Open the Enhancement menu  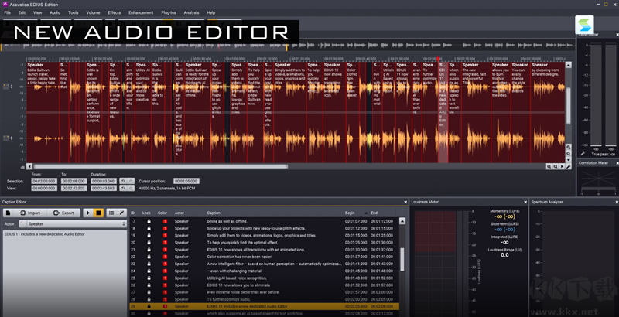coord(141,13)
